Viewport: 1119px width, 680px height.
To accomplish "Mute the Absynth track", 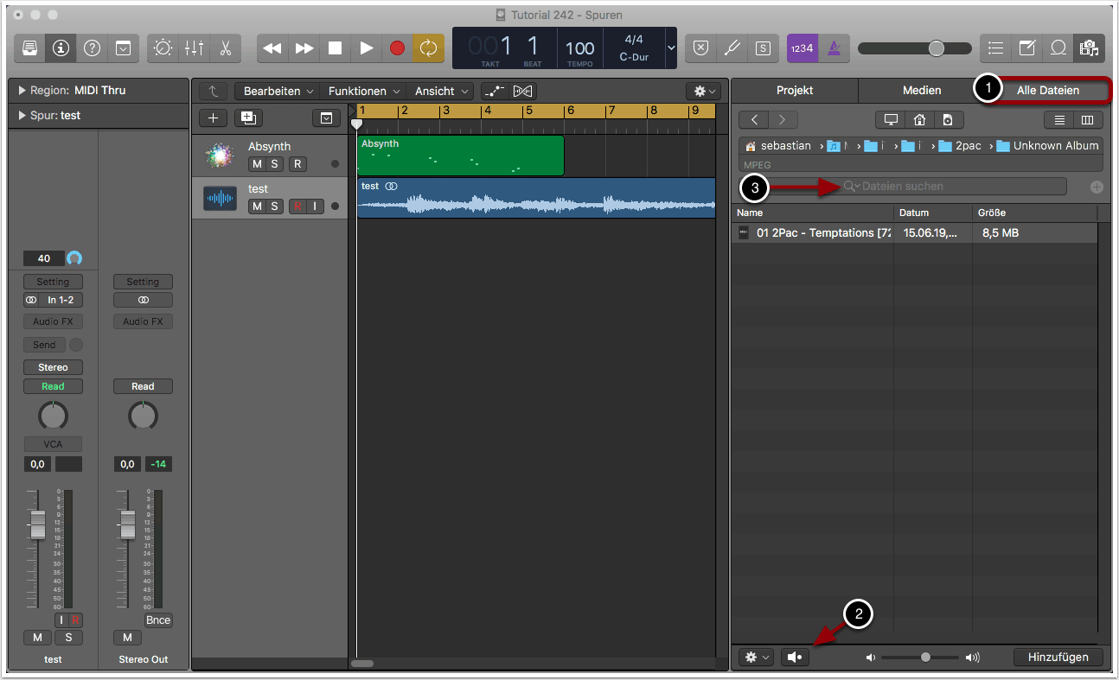I will point(257,164).
